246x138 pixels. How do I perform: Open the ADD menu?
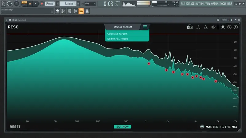click(192, 4)
